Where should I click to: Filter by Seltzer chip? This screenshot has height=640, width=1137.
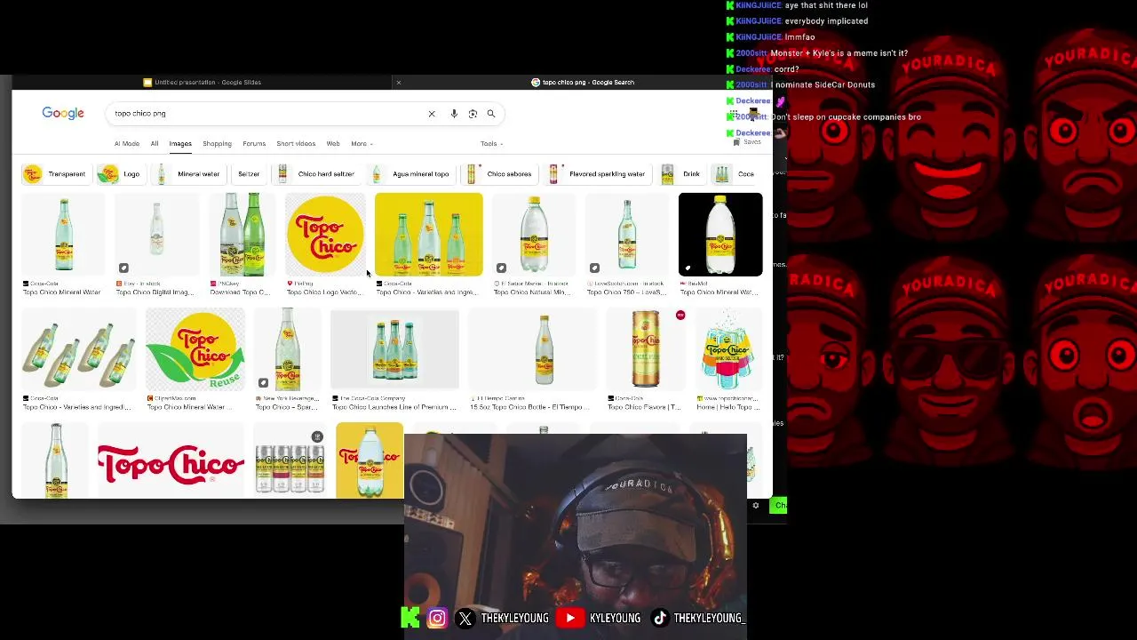coord(249,174)
